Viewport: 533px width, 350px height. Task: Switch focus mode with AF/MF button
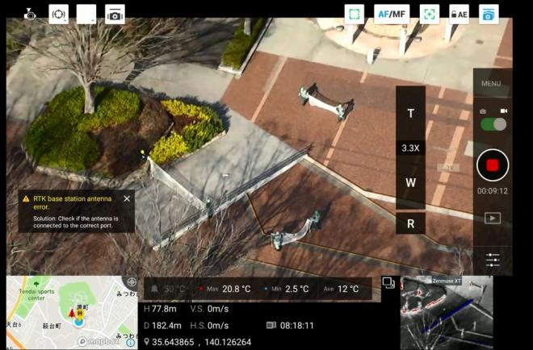point(392,14)
